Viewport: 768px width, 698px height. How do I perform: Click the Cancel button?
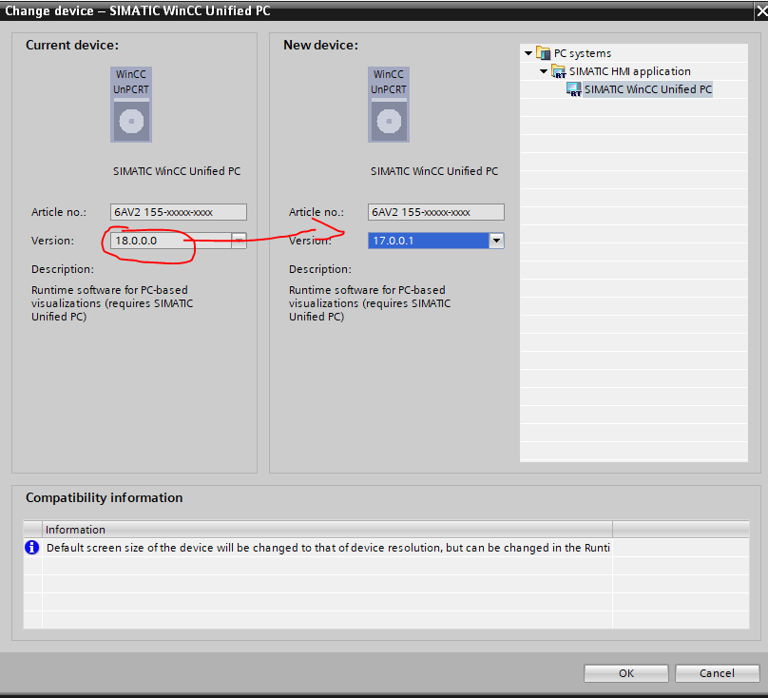coord(717,673)
